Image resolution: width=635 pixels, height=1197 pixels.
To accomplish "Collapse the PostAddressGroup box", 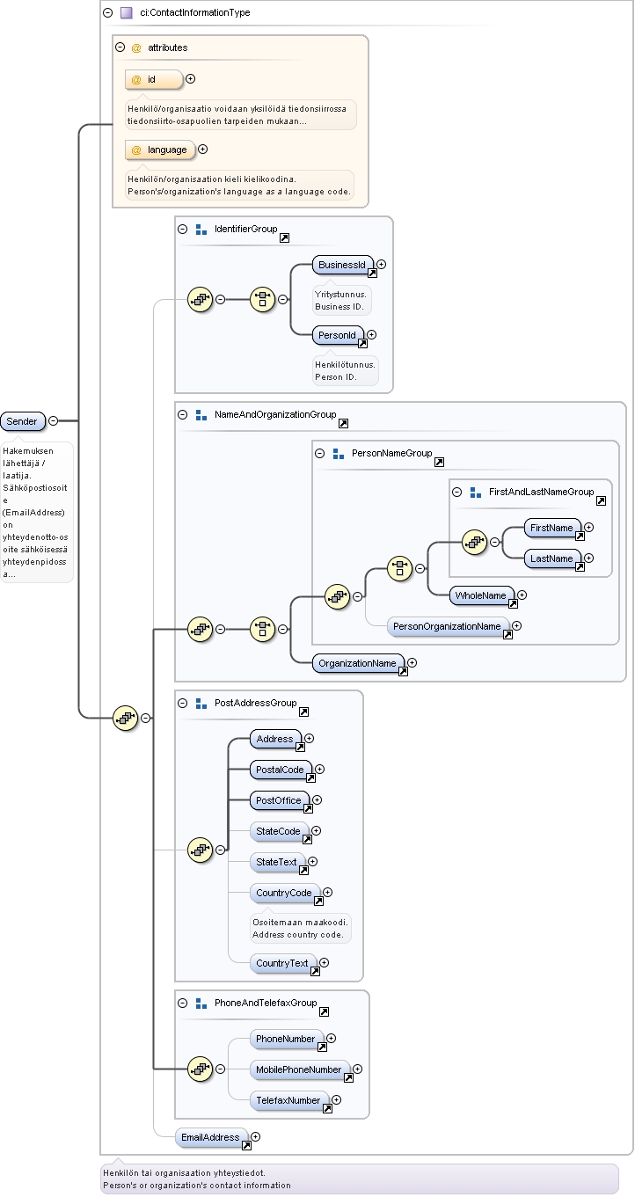I will (183, 704).
